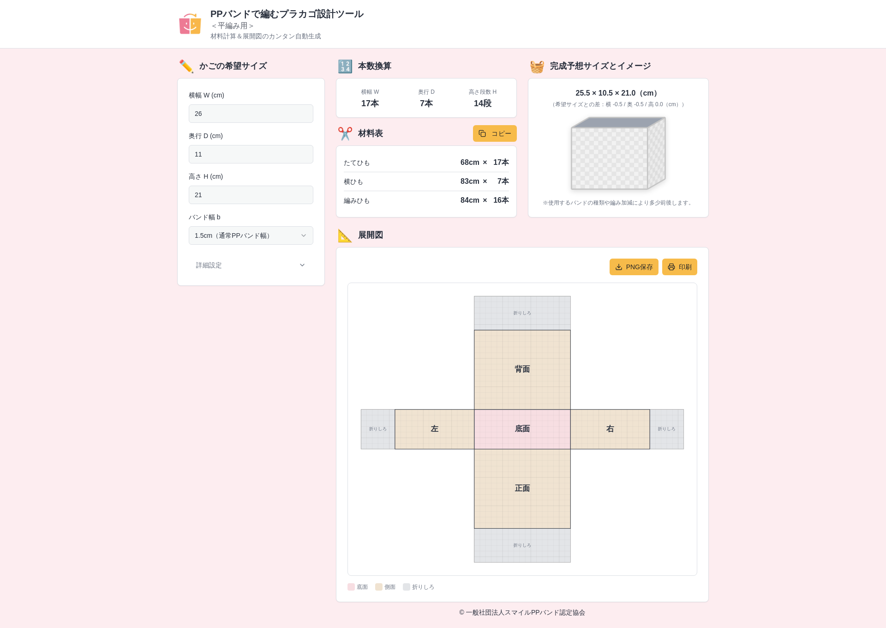This screenshot has height=628, width=886.
Task: Click the beige 側面 legend swatch
Action: [379, 587]
